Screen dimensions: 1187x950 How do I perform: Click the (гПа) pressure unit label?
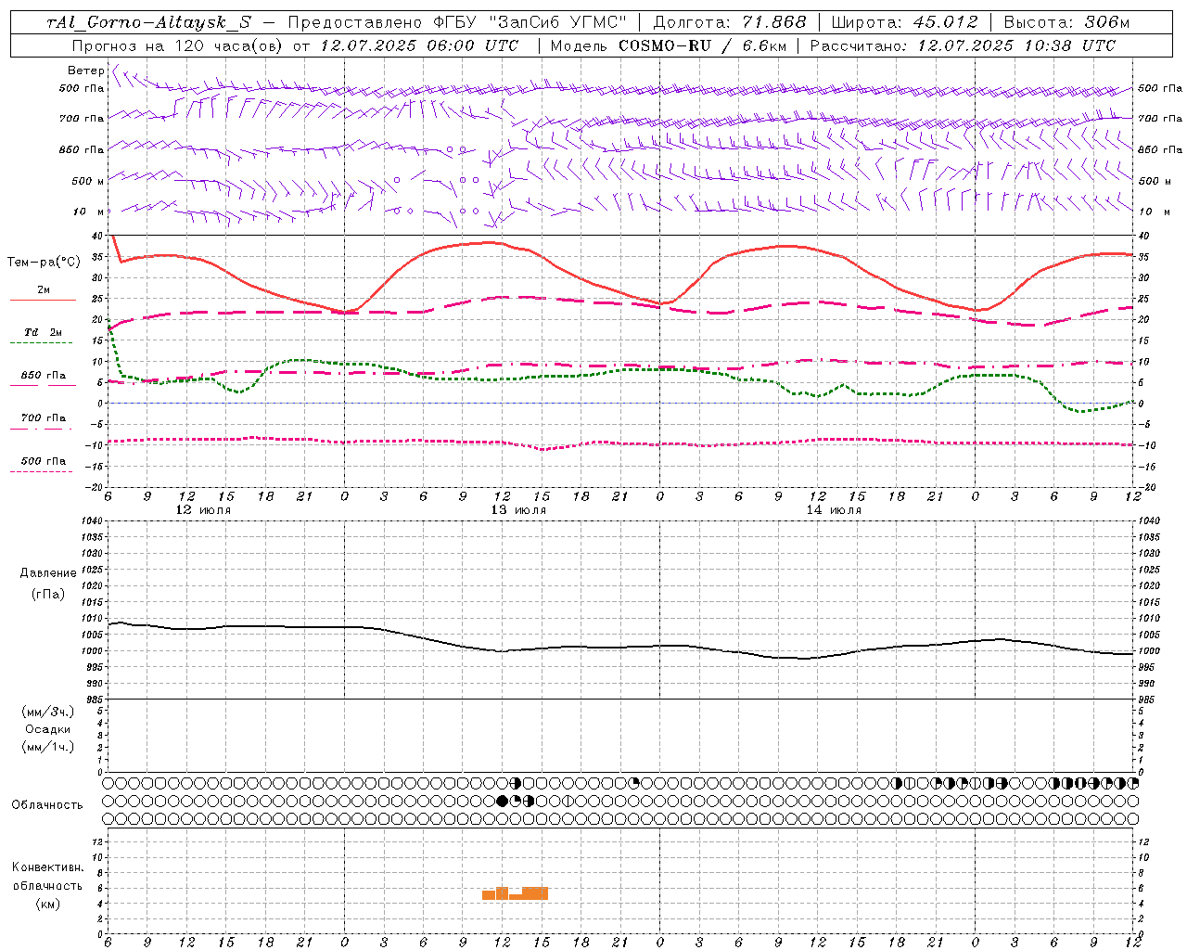tap(48, 594)
